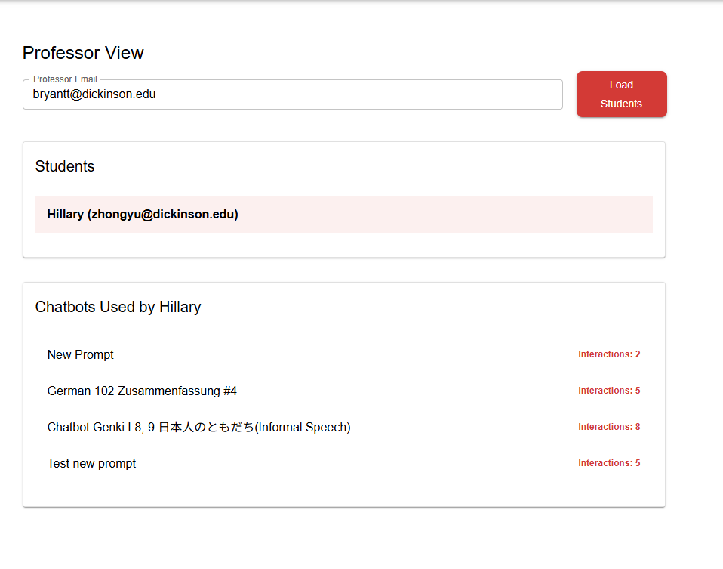Click the Professor Email floating label
This screenshot has width=723, height=569.
pos(63,79)
